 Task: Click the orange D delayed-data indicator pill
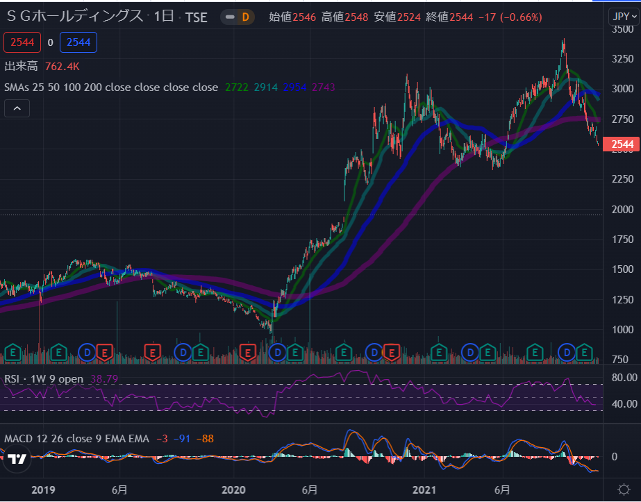click(x=245, y=17)
